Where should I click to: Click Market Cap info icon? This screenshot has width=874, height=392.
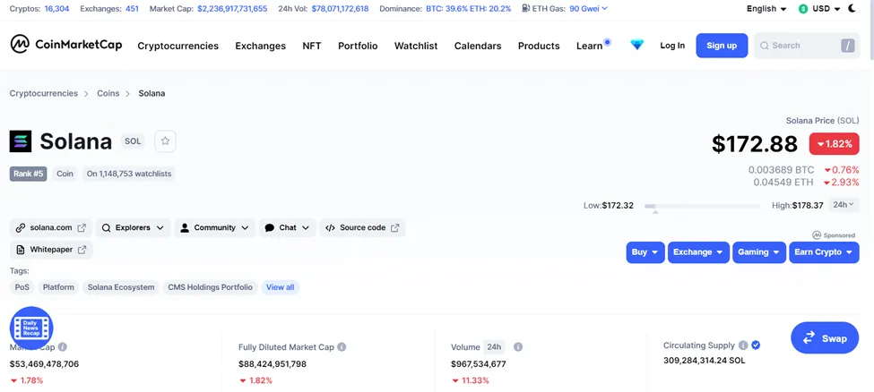(x=63, y=347)
